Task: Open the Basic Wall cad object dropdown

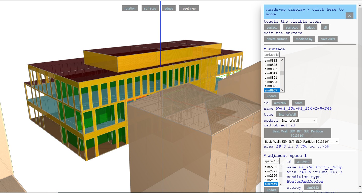Action: (x=301, y=141)
